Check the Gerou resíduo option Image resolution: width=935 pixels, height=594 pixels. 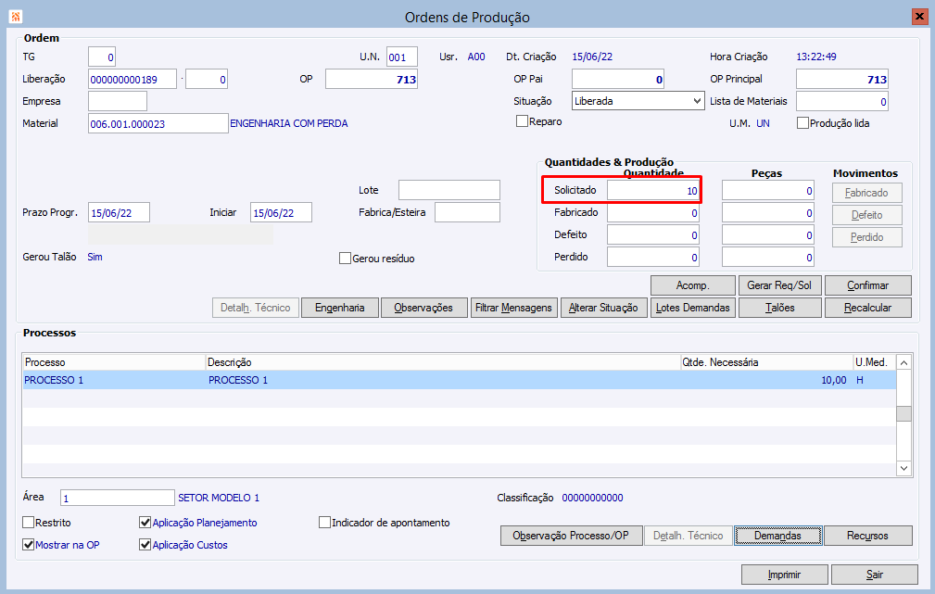(x=345, y=259)
